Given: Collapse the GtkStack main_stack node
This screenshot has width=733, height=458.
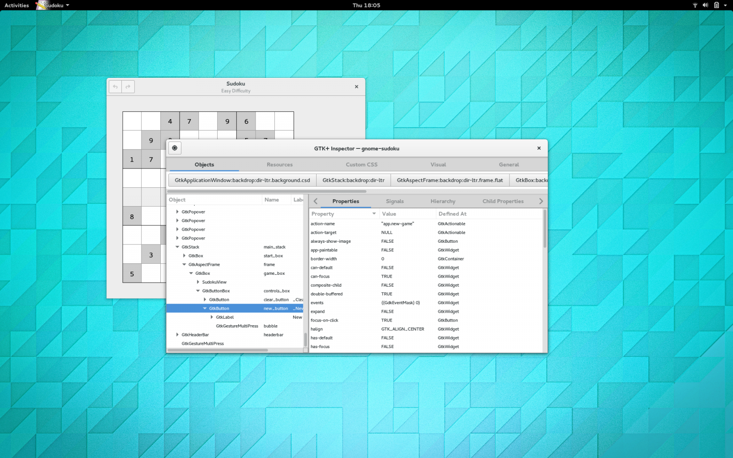Looking at the screenshot, I should pos(177,247).
